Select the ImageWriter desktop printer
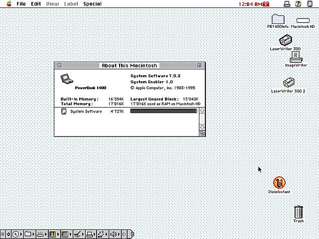Screen dimensions: 319x239 [296, 57]
